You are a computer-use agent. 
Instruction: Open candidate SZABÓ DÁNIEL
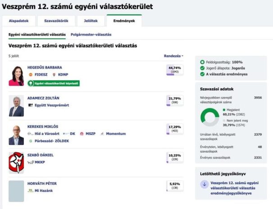tap(41, 155)
